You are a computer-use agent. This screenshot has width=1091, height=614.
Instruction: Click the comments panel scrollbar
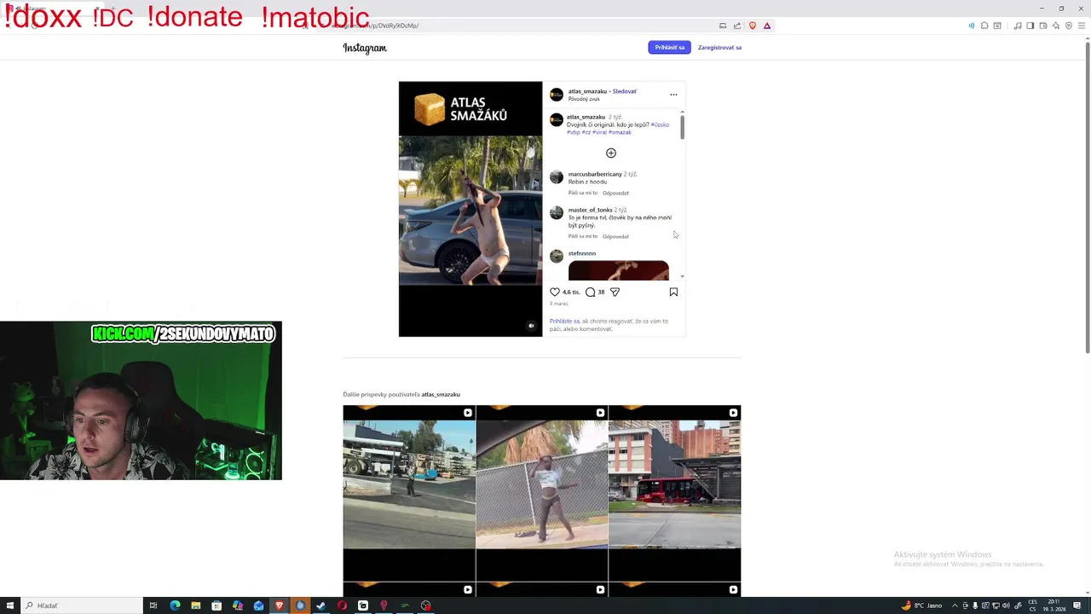pos(682,127)
